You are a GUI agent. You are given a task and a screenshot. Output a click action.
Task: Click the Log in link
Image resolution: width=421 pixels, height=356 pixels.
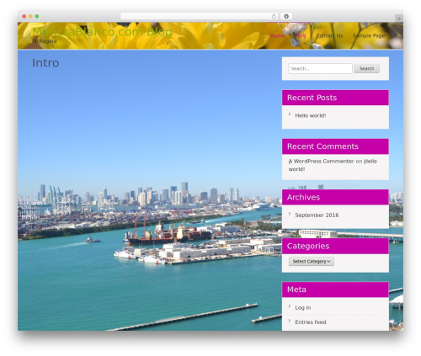click(303, 308)
